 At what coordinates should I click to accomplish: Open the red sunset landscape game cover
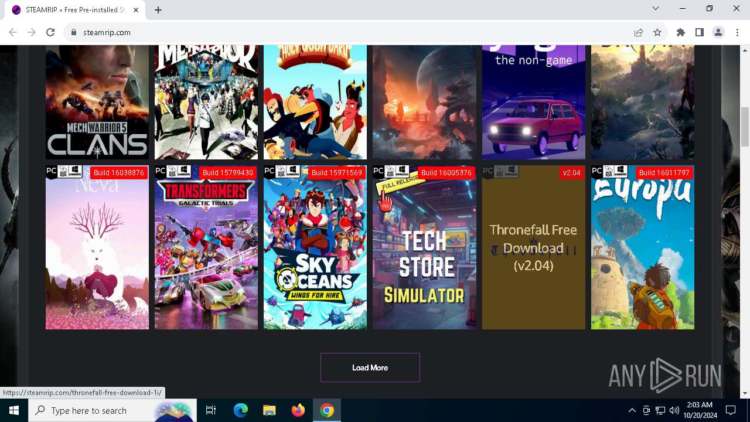pos(425,102)
